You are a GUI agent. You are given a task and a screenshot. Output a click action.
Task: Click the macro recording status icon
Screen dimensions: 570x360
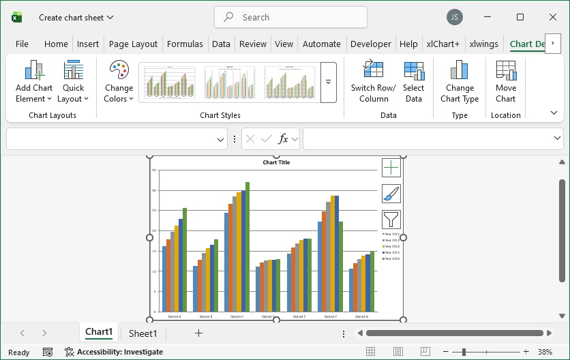(x=48, y=352)
